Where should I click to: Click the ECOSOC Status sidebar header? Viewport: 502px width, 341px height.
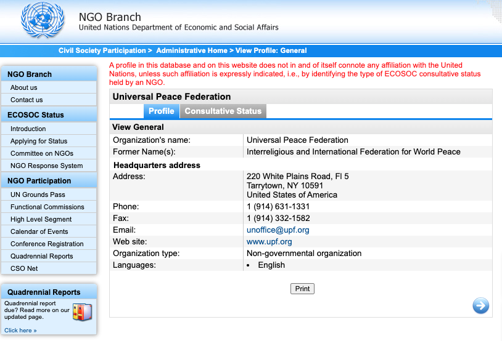[x=49, y=114]
